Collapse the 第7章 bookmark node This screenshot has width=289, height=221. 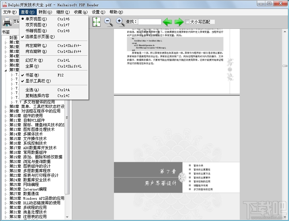[x=6, y=70]
